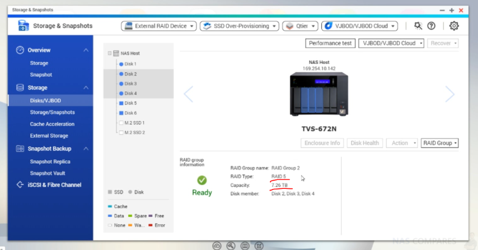Open the Qtier dropdown

tap(300, 26)
